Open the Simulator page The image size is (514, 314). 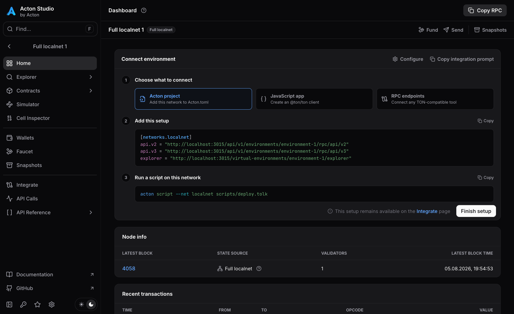tap(50, 104)
